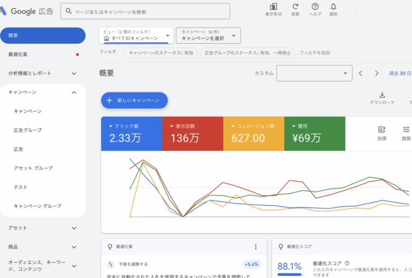412x278 pixels.
Task: Click 新しいキャンペーン button
Action: pyautogui.click(x=134, y=101)
